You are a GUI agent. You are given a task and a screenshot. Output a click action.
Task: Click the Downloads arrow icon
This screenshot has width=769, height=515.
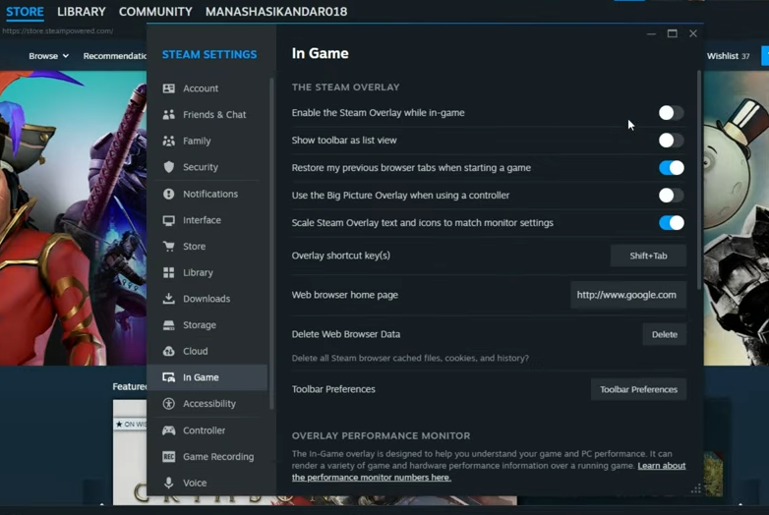pos(168,299)
